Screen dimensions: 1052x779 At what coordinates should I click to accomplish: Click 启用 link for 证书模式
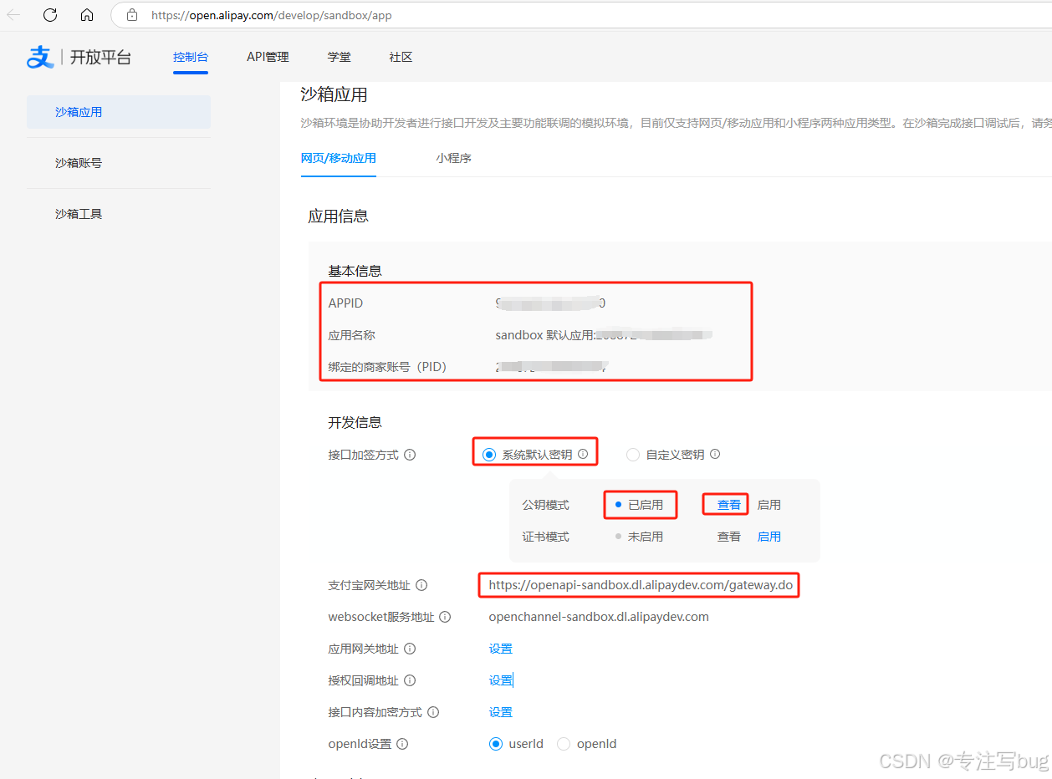tap(769, 537)
